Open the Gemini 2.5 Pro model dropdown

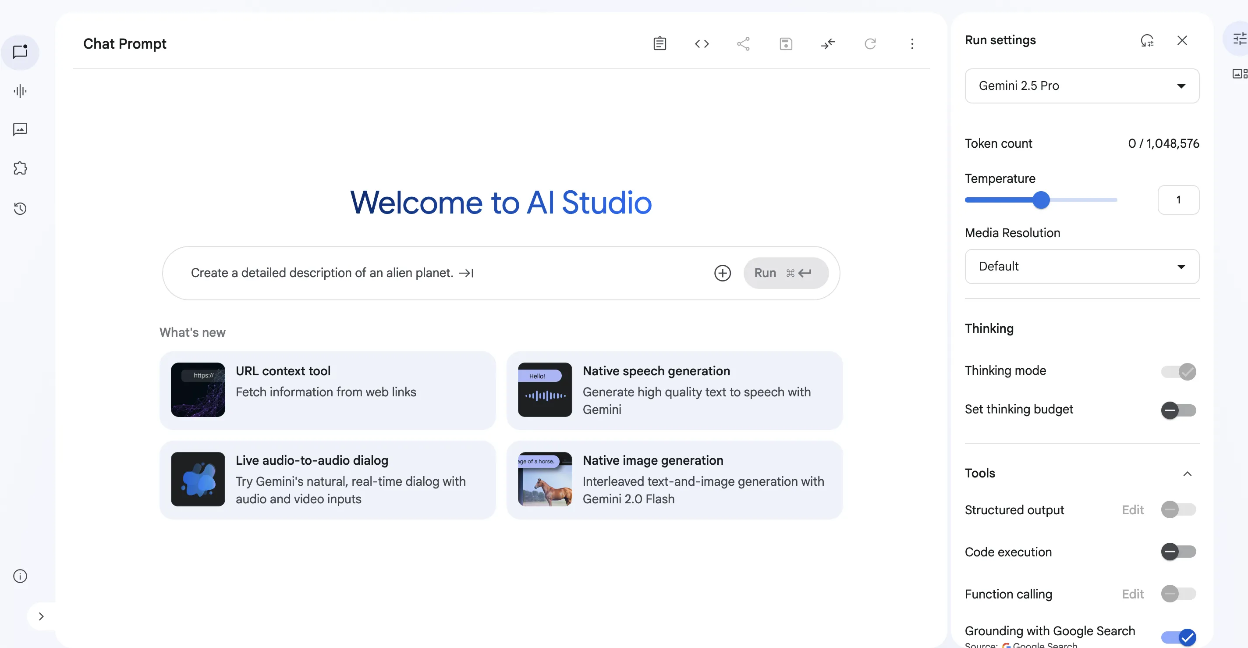(x=1082, y=86)
